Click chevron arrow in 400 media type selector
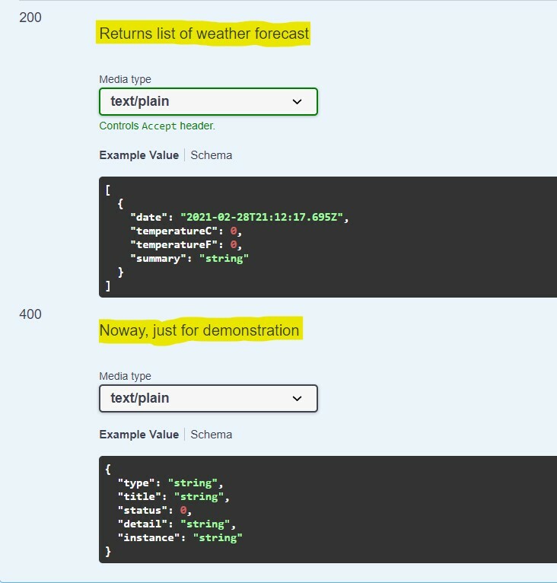 (297, 398)
